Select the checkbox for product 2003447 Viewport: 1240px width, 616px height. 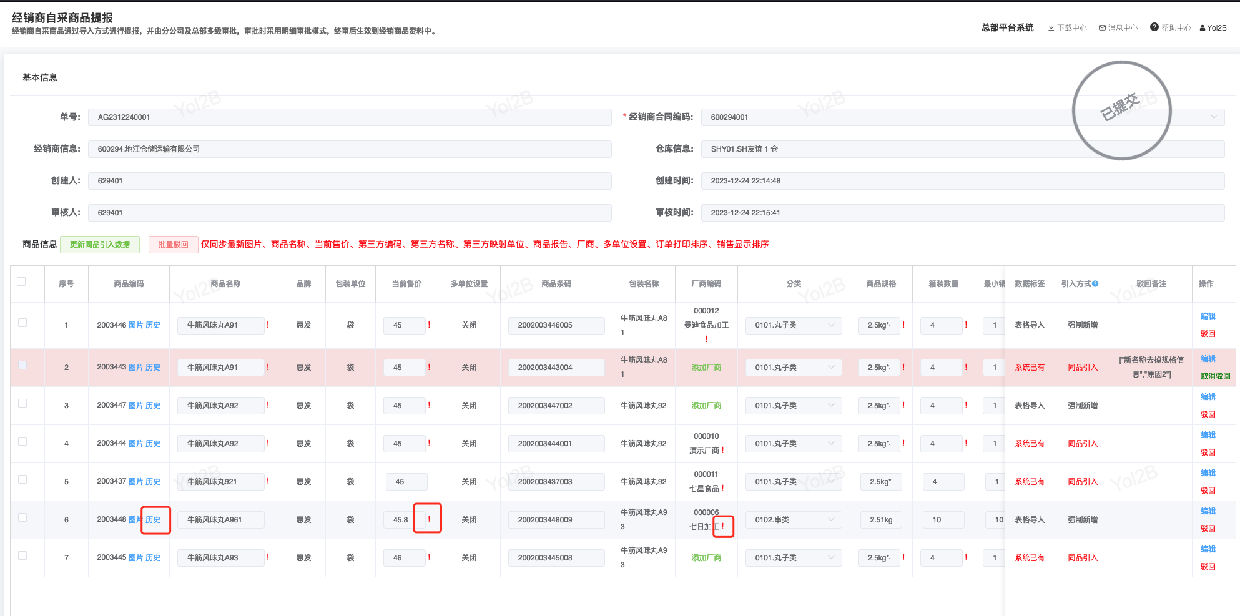pyautogui.click(x=22, y=403)
